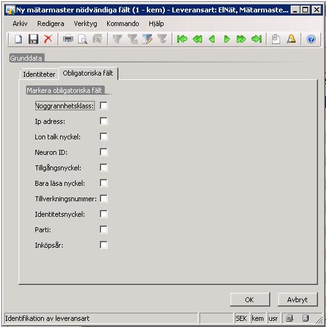Click the SEK currency status field
The image size is (326, 327).
(x=242, y=318)
